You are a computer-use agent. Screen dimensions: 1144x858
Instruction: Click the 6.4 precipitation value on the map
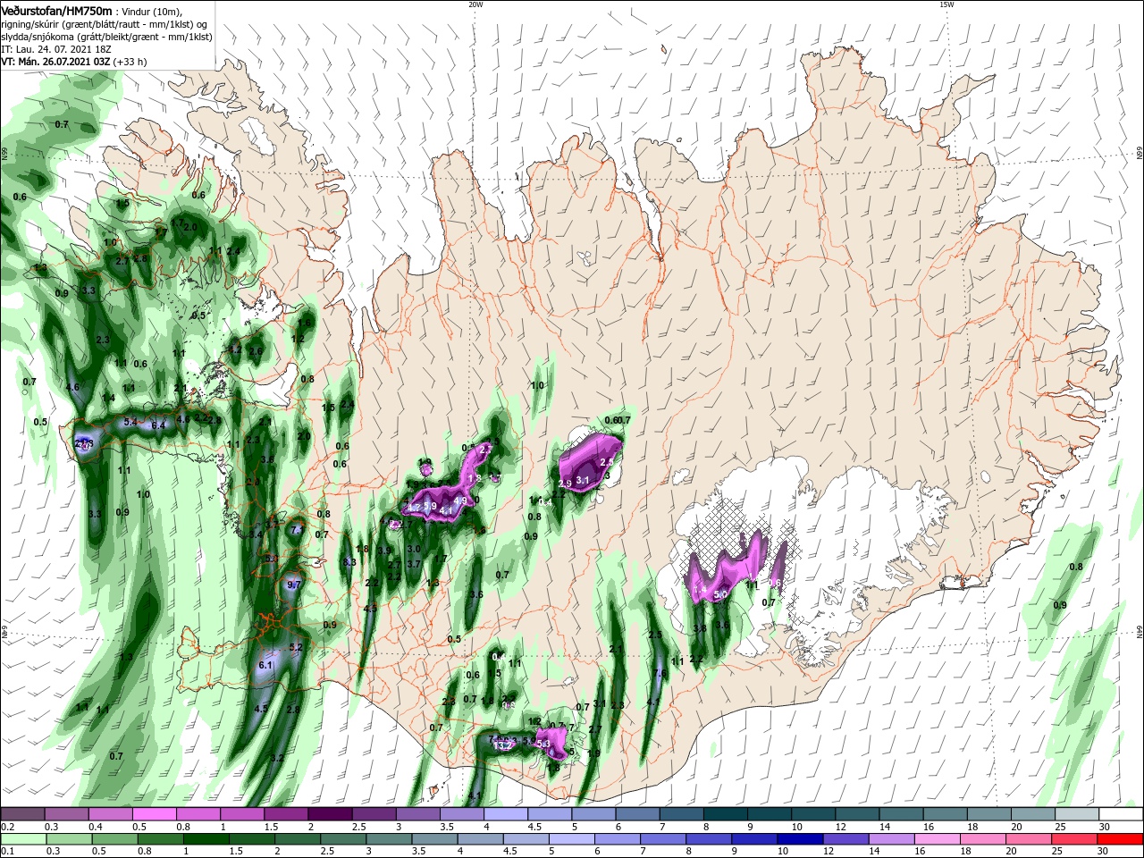pyautogui.click(x=158, y=425)
